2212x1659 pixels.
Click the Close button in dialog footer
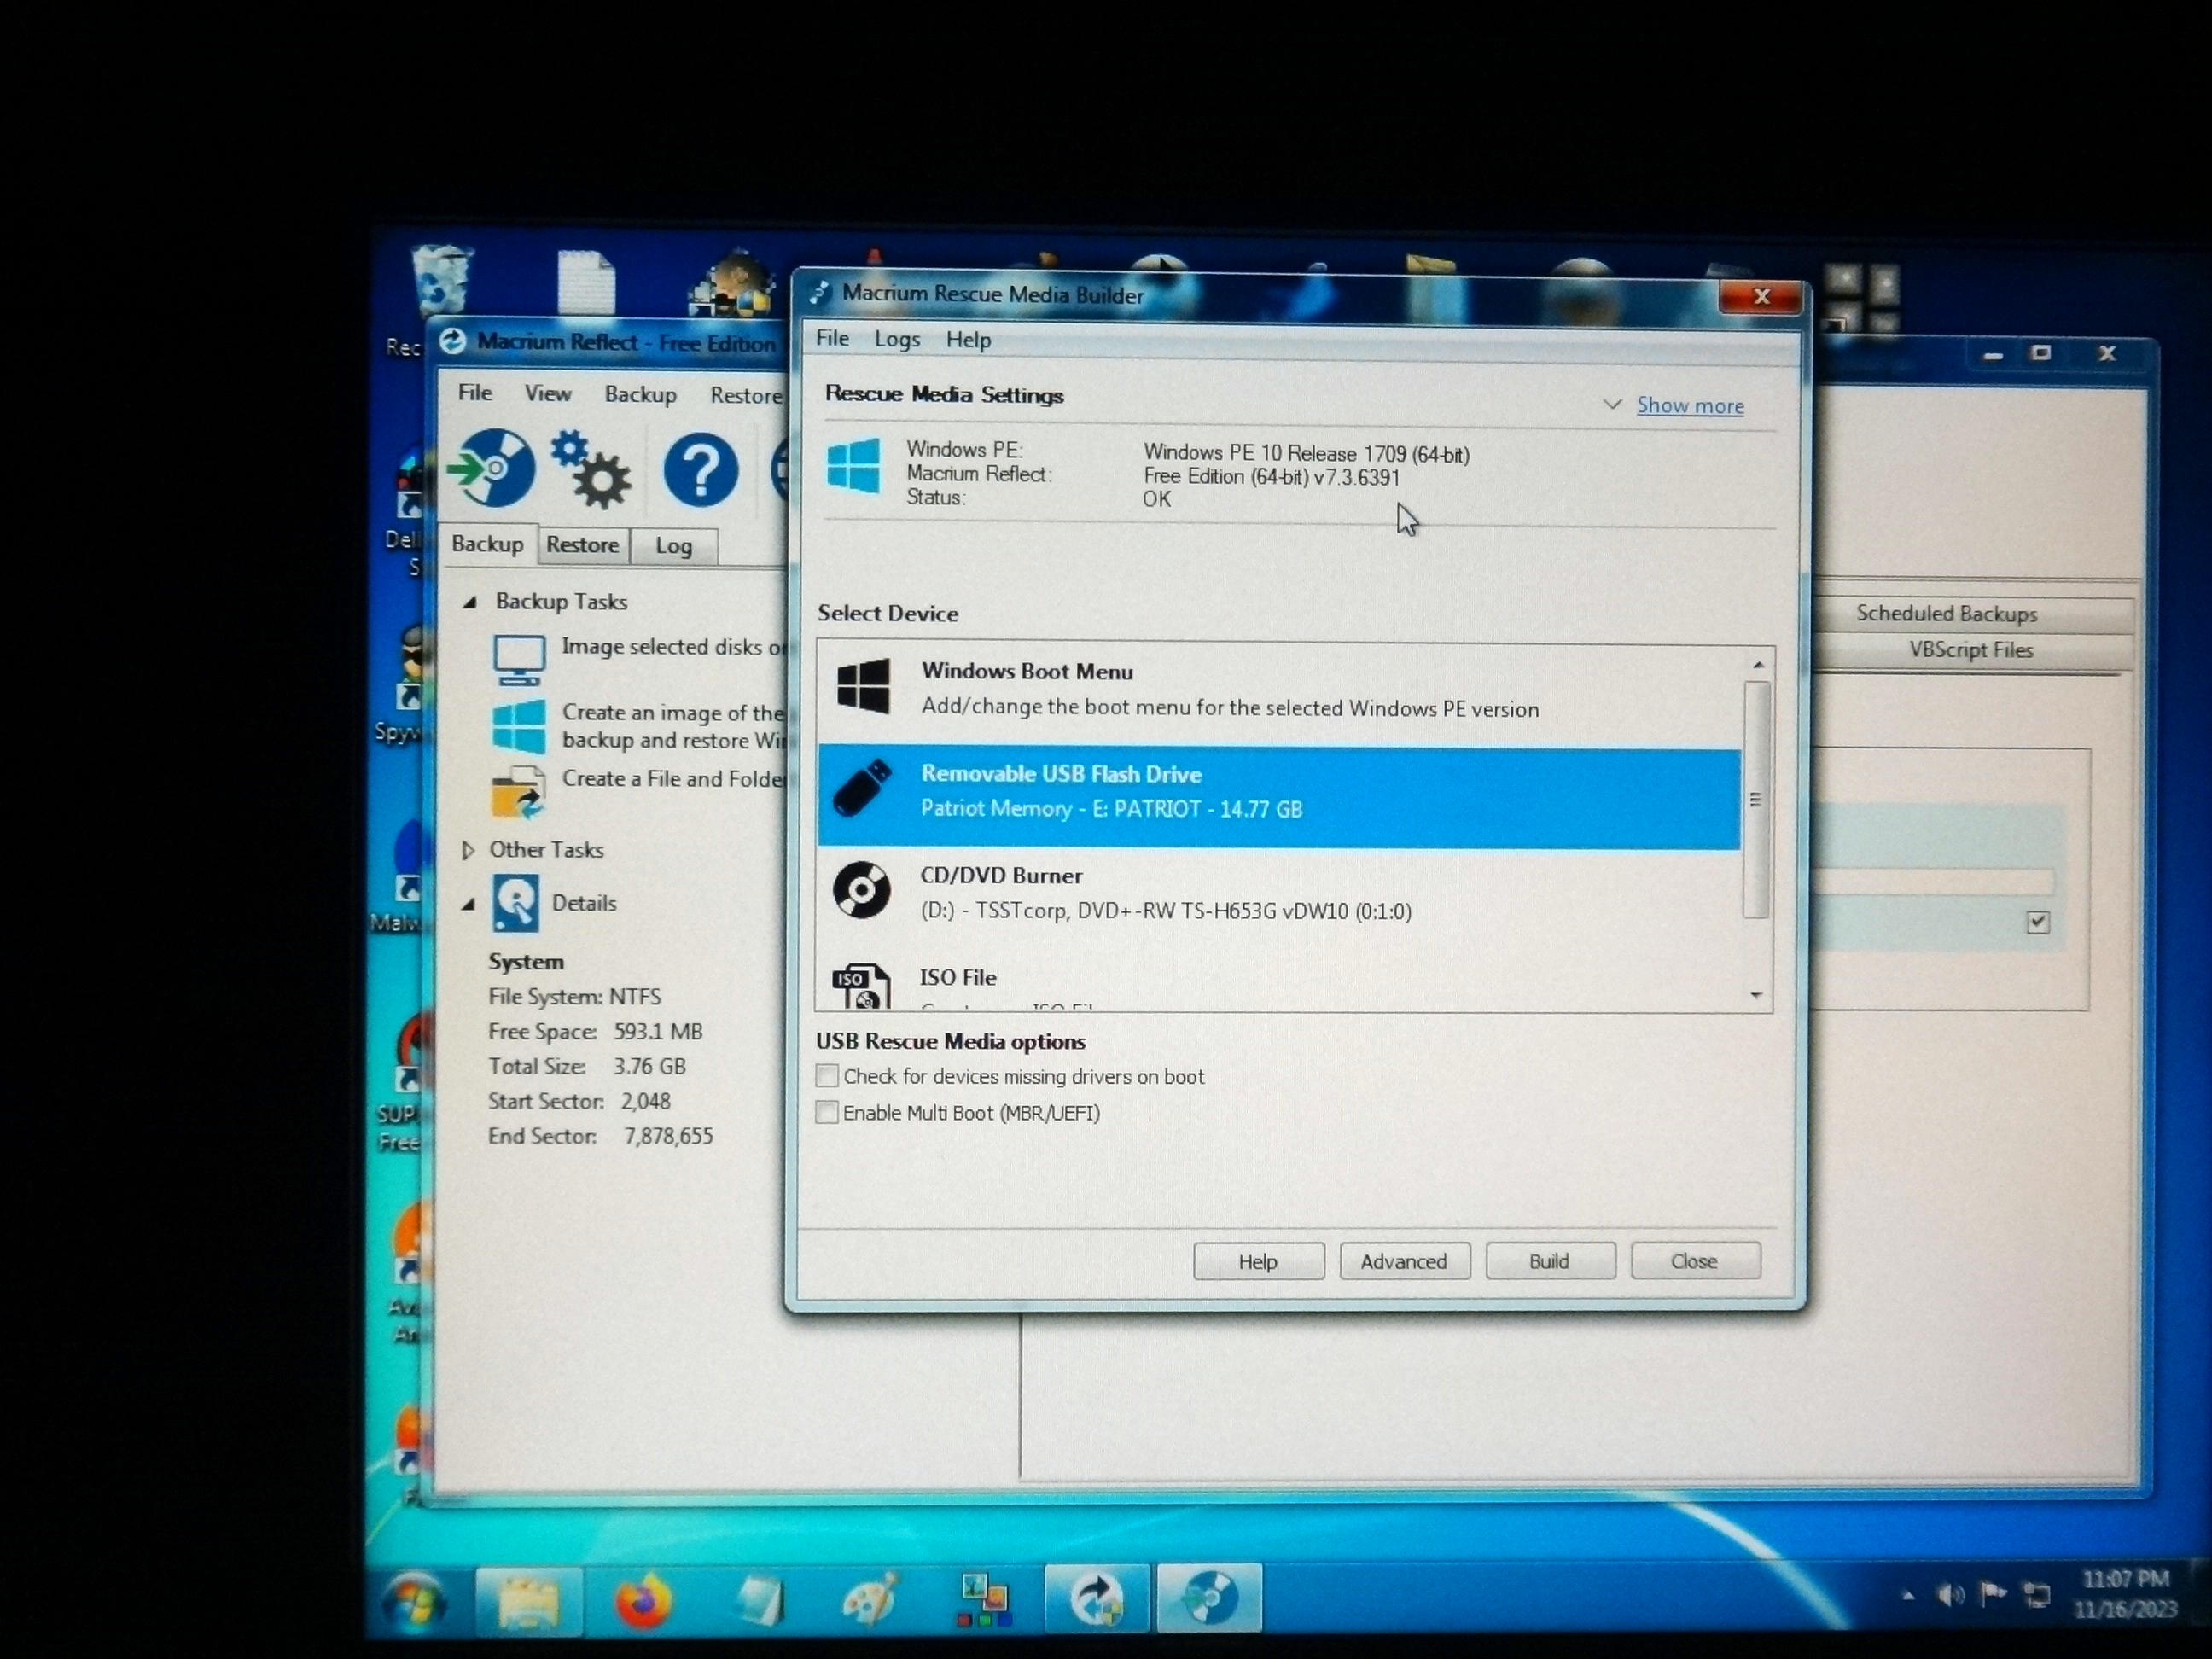(x=1695, y=1261)
